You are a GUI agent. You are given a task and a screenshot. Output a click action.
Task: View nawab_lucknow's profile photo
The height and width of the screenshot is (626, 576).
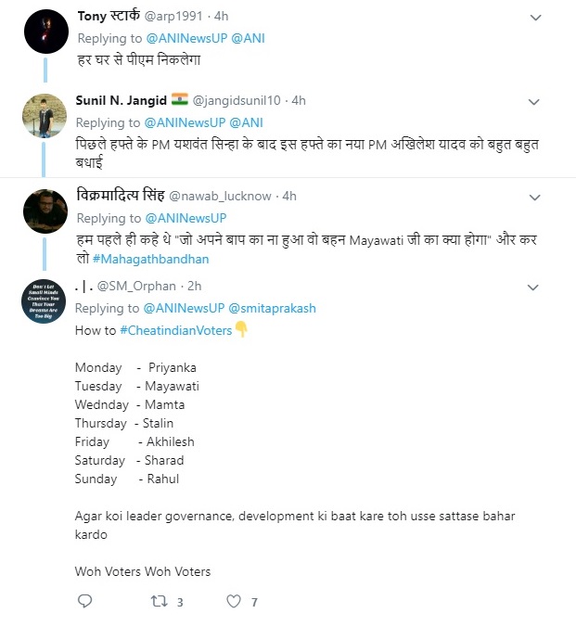coord(44,211)
